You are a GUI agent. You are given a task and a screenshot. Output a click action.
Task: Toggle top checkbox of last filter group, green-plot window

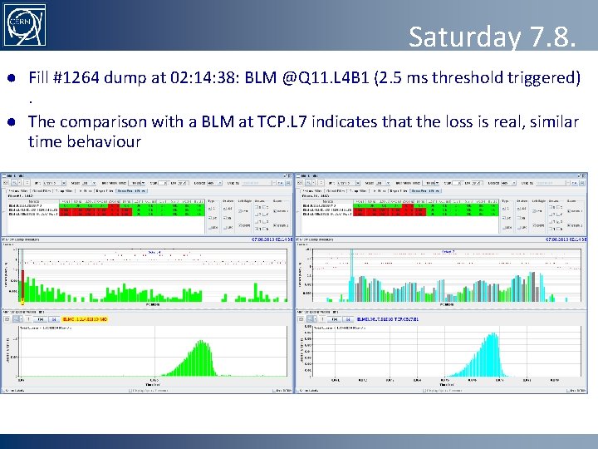point(276,210)
